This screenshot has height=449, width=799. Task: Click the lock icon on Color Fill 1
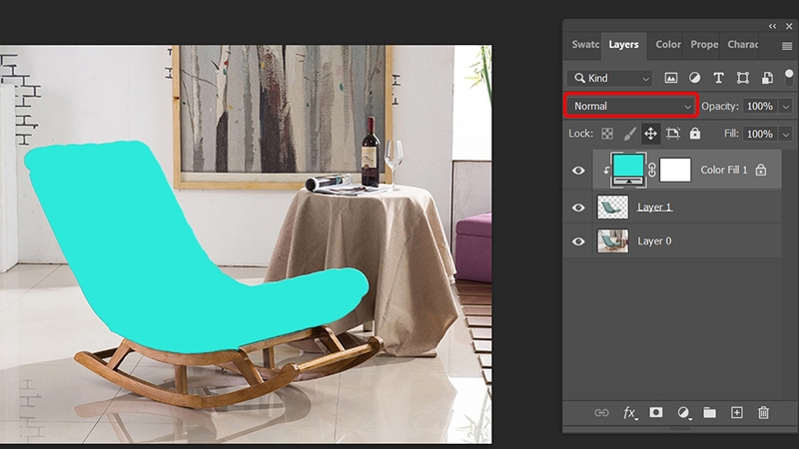[x=761, y=170]
